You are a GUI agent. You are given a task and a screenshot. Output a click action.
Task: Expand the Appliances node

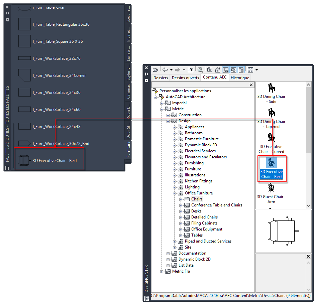tap(174, 127)
